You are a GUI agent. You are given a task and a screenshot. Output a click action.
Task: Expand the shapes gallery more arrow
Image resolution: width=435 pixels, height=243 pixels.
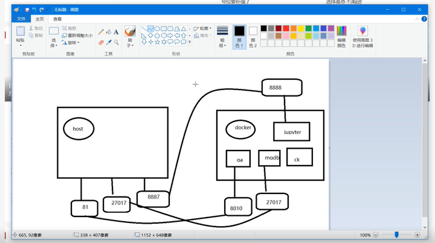tap(190, 42)
